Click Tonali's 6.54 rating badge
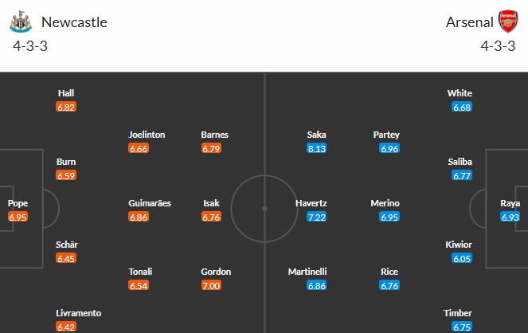528x333 pixels. click(x=139, y=285)
